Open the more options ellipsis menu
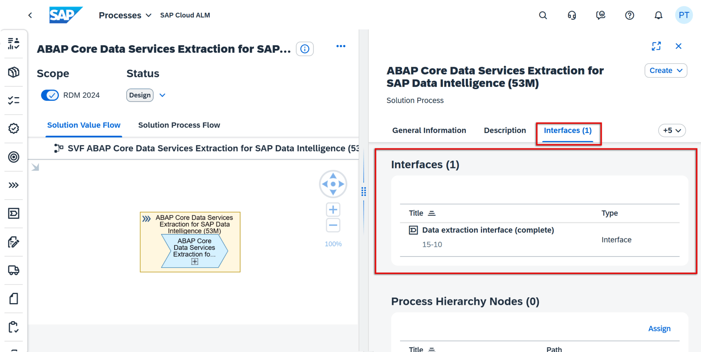This screenshot has width=701, height=352. (x=341, y=46)
